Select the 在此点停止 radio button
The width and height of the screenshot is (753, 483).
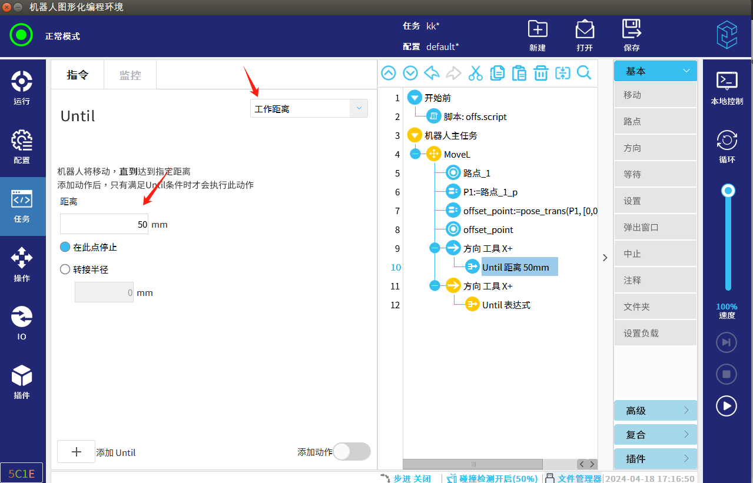pyautogui.click(x=65, y=247)
